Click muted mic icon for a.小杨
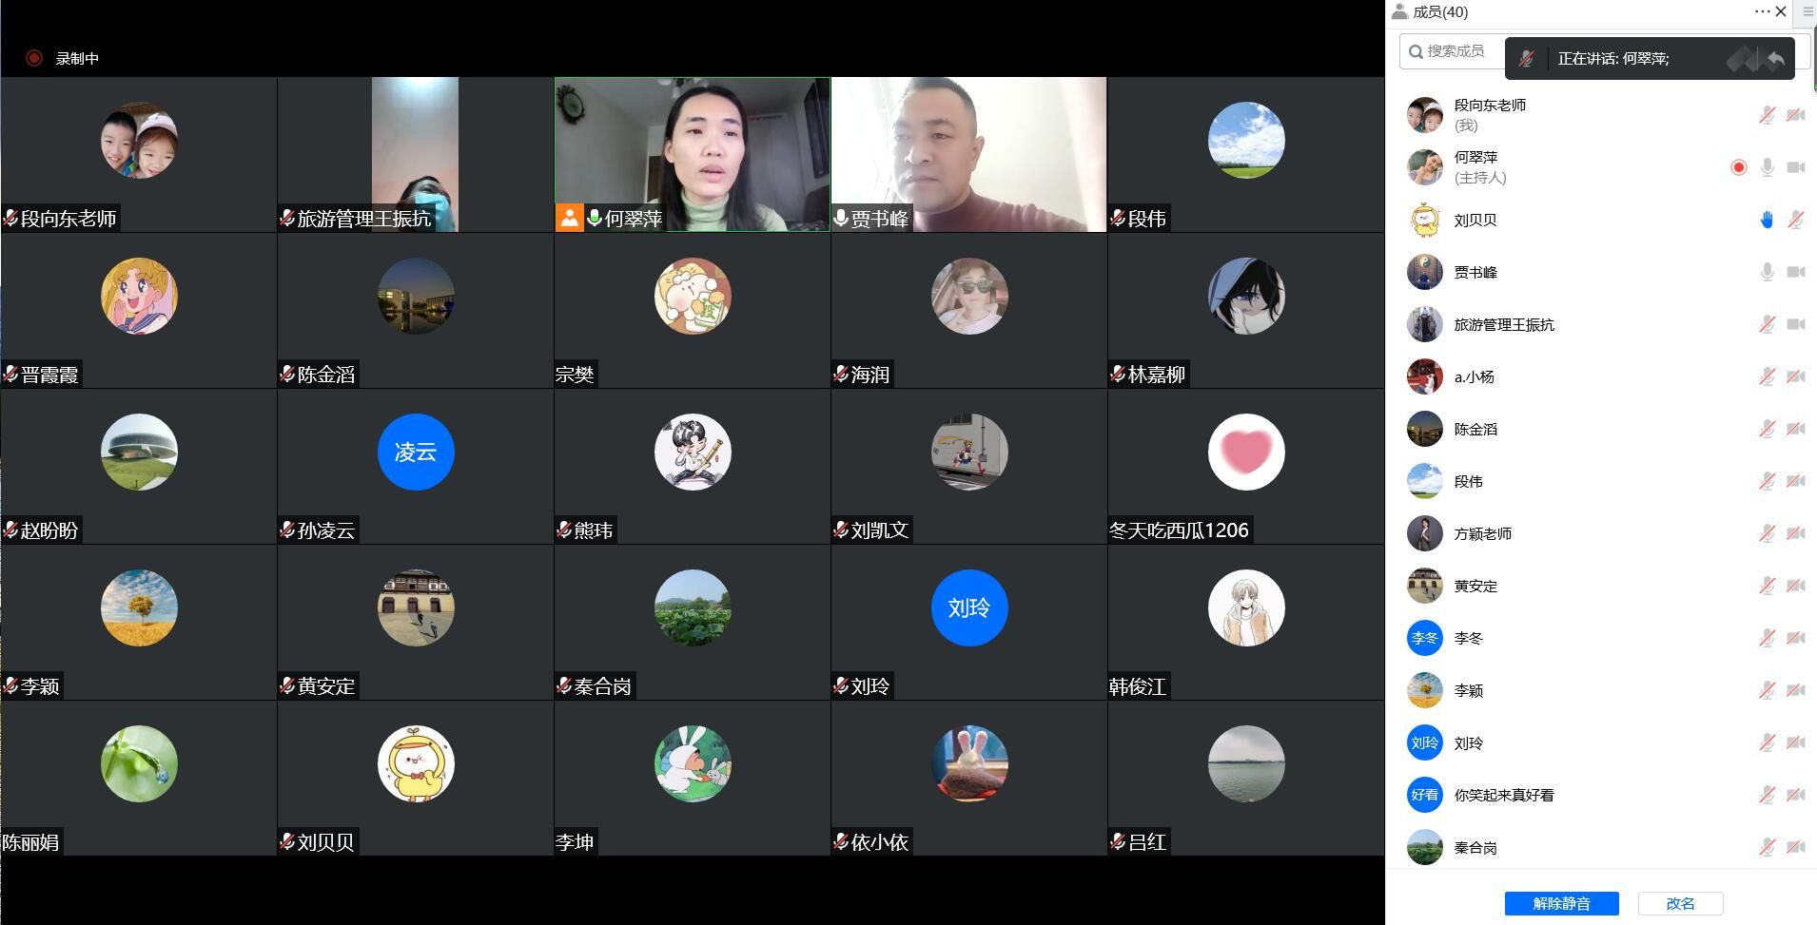Viewport: 1817px width, 925px height. click(x=1767, y=376)
